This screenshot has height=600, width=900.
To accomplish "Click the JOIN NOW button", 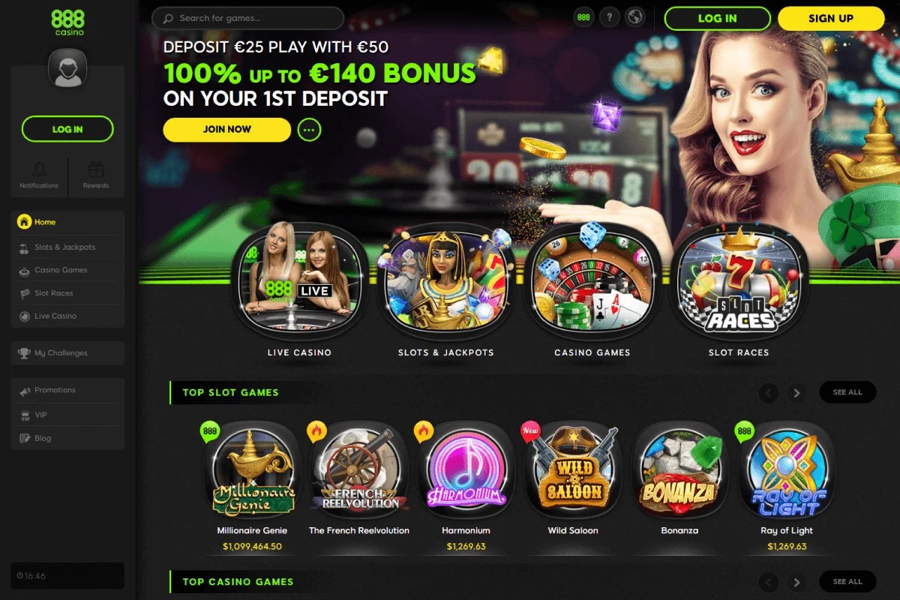I will [226, 130].
